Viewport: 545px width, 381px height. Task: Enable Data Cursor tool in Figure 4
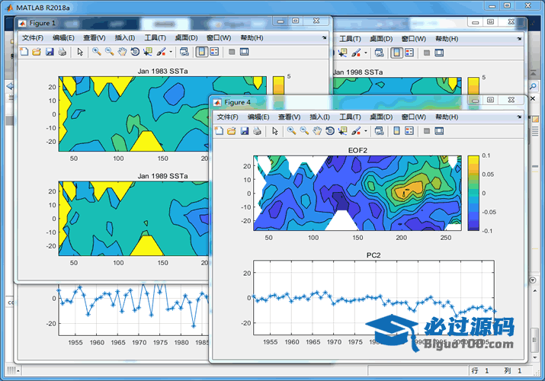coord(343,131)
